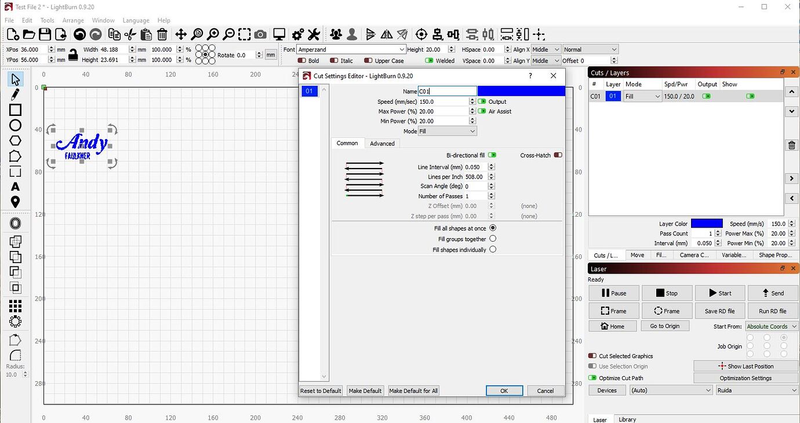800x423 pixels.
Task: Select the Polygon tool
Action: point(15,141)
